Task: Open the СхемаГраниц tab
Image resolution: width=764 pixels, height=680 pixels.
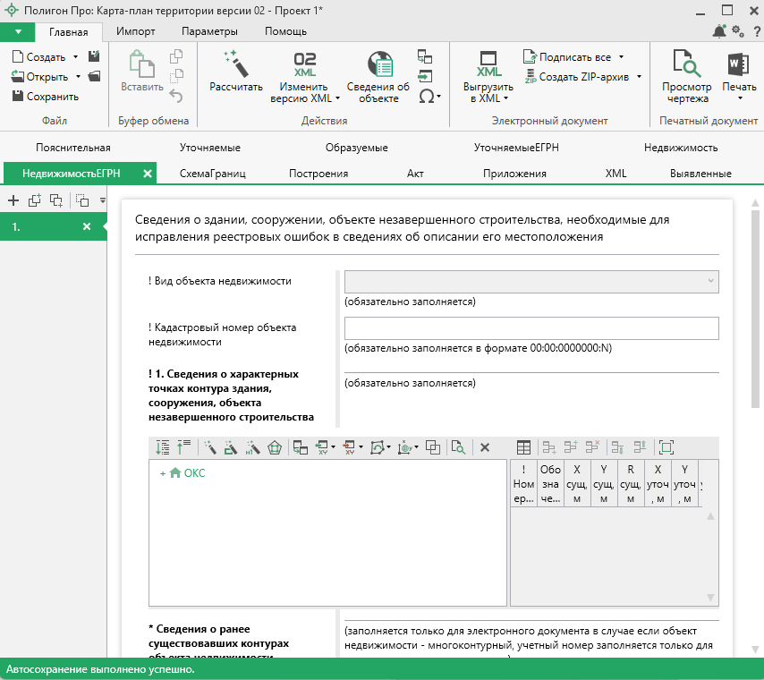Action: (x=212, y=174)
